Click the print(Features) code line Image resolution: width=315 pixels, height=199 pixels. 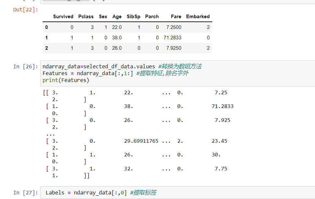[66, 80]
